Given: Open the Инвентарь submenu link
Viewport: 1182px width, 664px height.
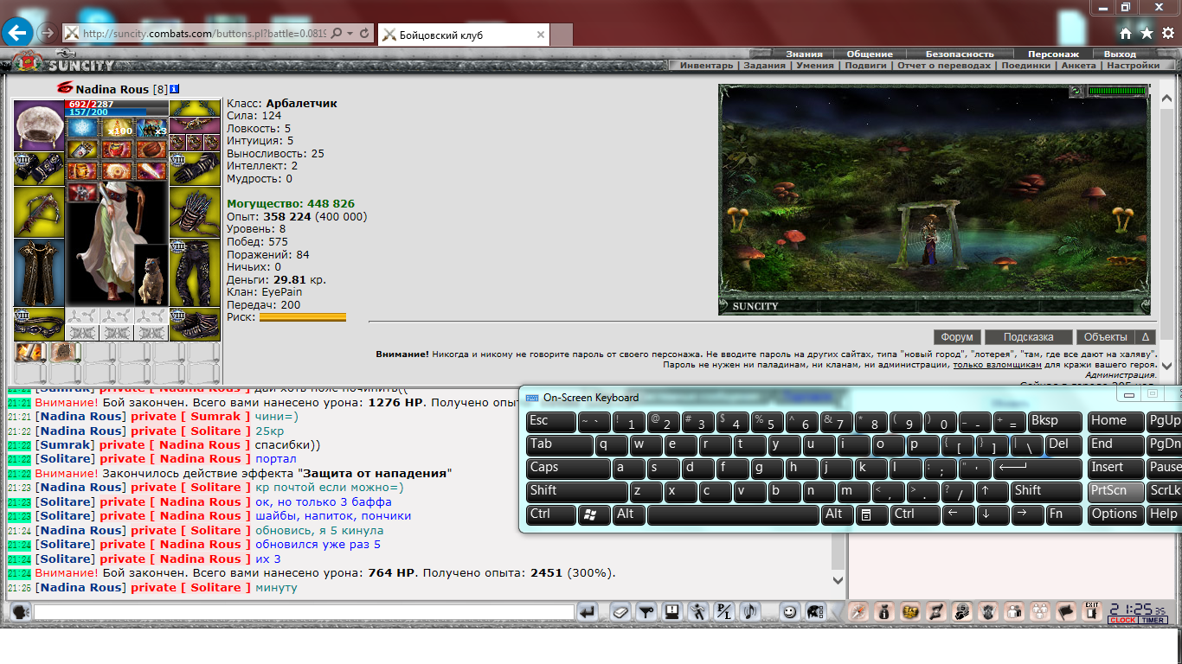Looking at the screenshot, I should 706,65.
